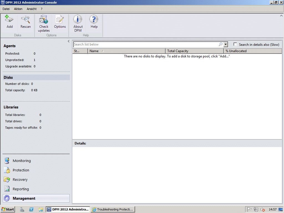Open the search filter dropdown arrow
The width and height of the screenshot is (284, 213).
point(226,44)
